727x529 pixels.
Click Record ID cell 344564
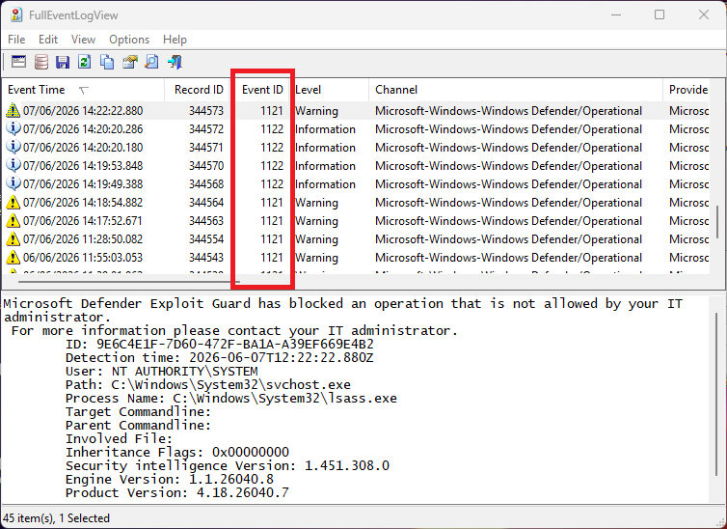(206, 203)
